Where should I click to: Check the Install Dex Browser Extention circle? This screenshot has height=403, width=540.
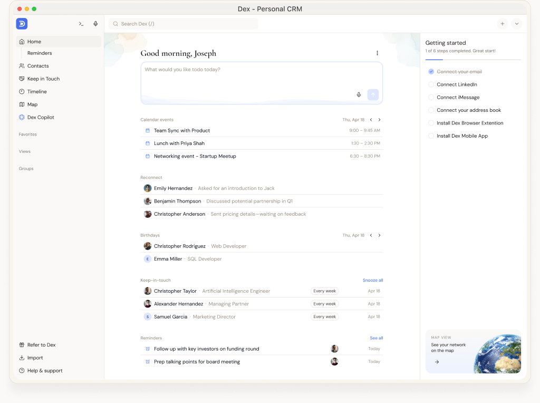(x=431, y=123)
